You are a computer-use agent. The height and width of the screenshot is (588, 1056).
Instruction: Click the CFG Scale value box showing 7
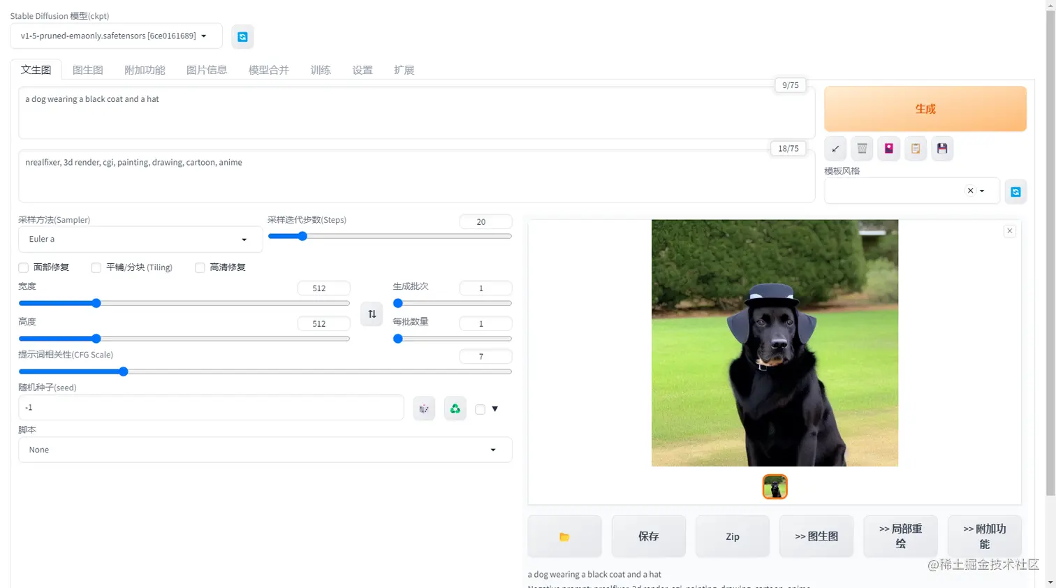click(x=485, y=357)
